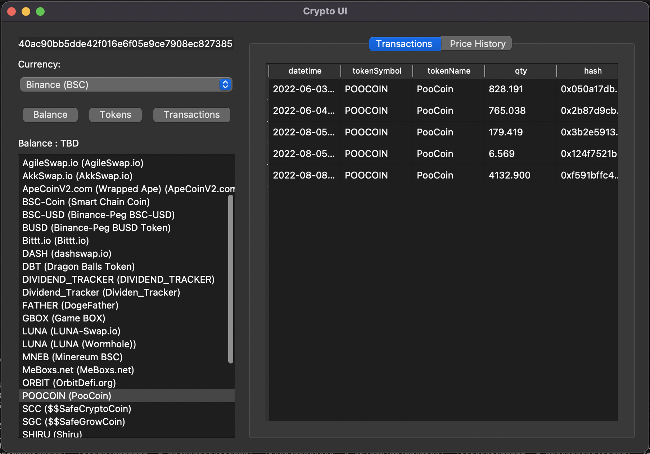Click the qty column header
This screenshot has height=454, width=650.
click(521, 71)
